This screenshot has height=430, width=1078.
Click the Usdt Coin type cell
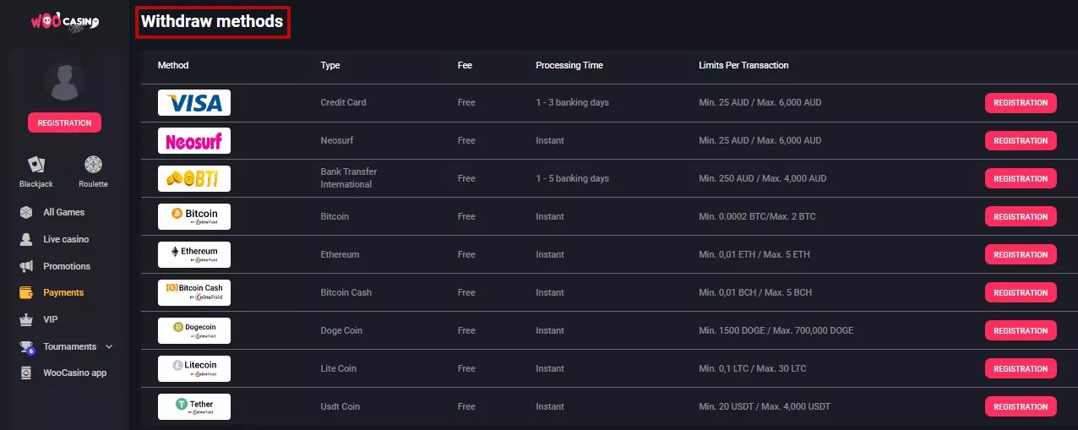[x=340, y=406]
